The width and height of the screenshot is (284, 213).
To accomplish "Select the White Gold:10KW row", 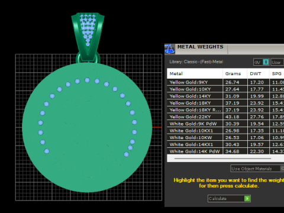I will pos(225,137).
